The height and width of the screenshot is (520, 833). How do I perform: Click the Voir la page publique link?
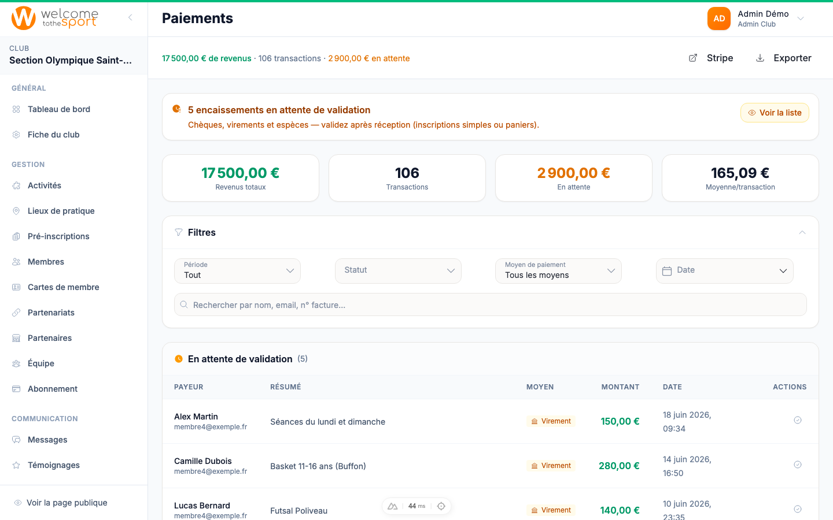61,503
